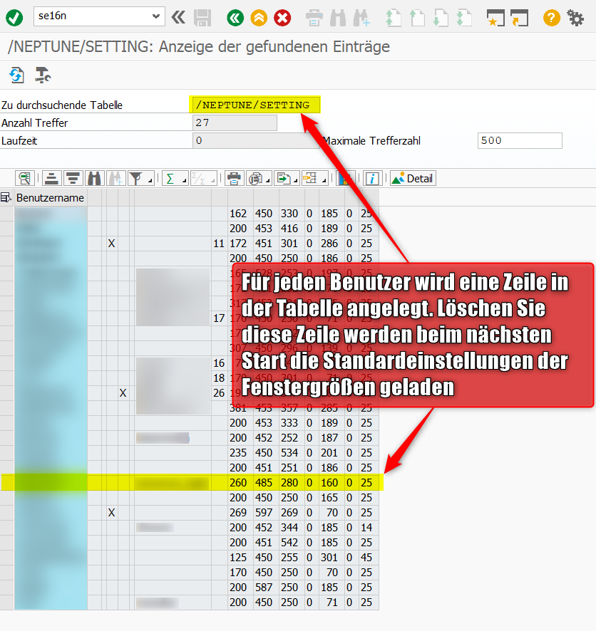
Task: Exit via the yellow up-arrows icon
Action: click(x=259, y=18)
